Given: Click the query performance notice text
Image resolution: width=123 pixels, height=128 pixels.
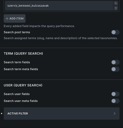Looking at the screenshot, I should click(39, 26).
